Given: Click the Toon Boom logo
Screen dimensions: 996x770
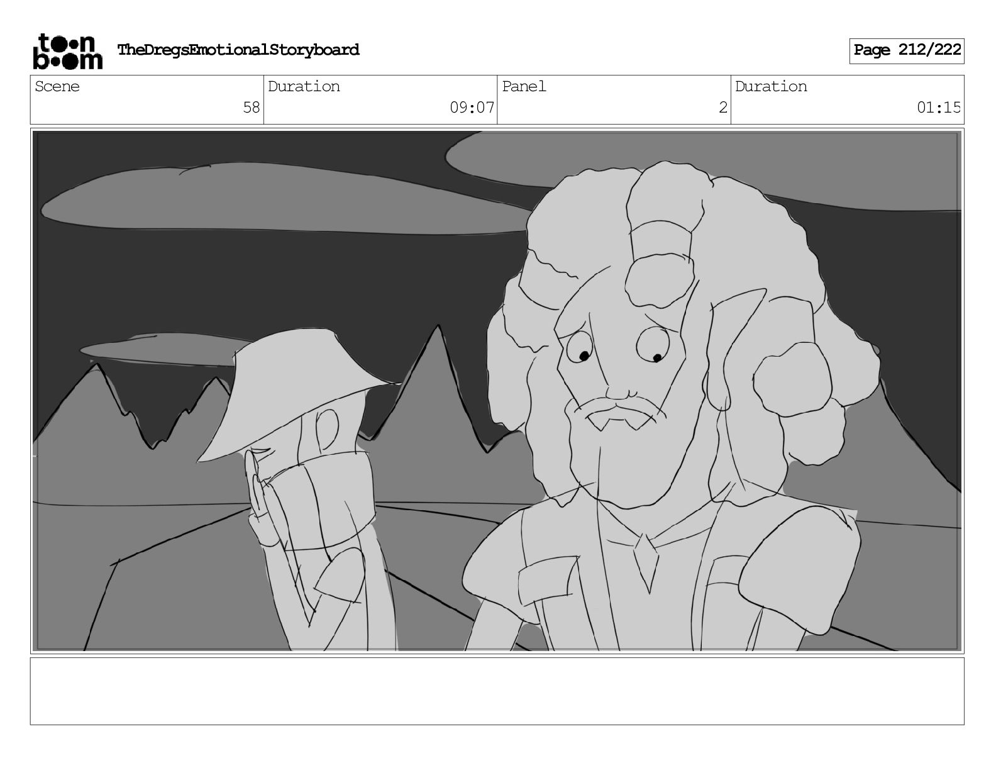Looking at the screenshot, I should pos(67,51).
